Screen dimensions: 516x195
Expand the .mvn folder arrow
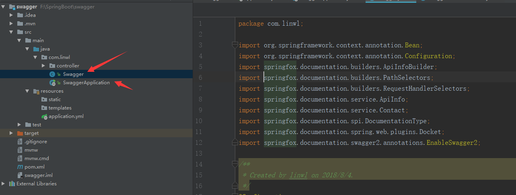point(12,24)
